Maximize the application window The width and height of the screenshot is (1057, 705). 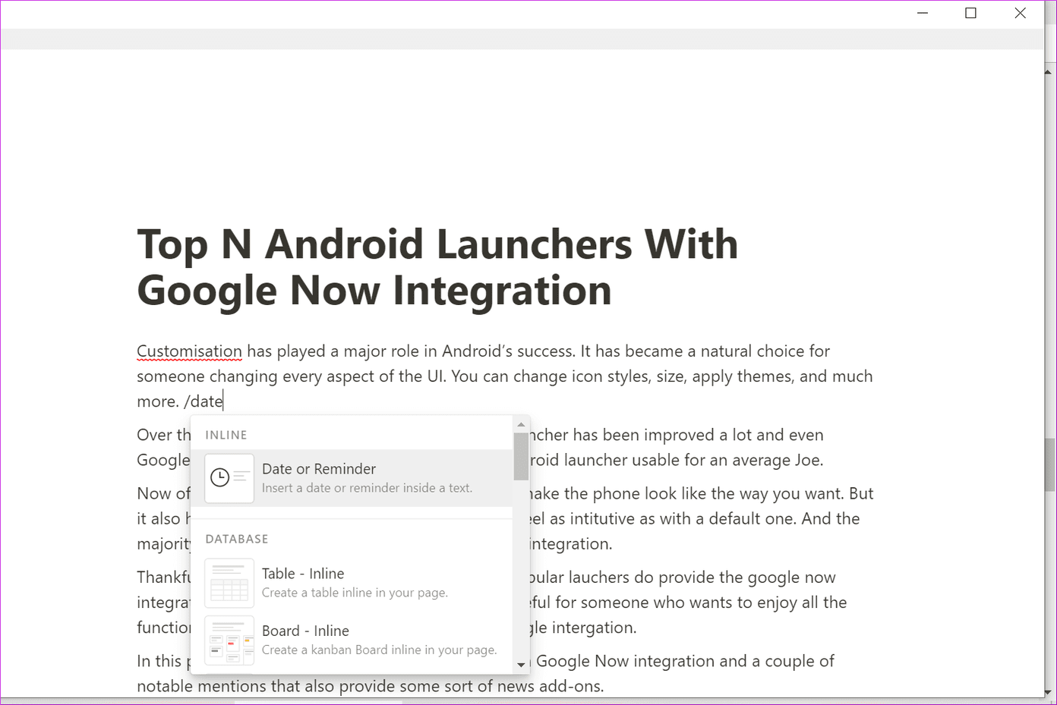pos(970,13)
